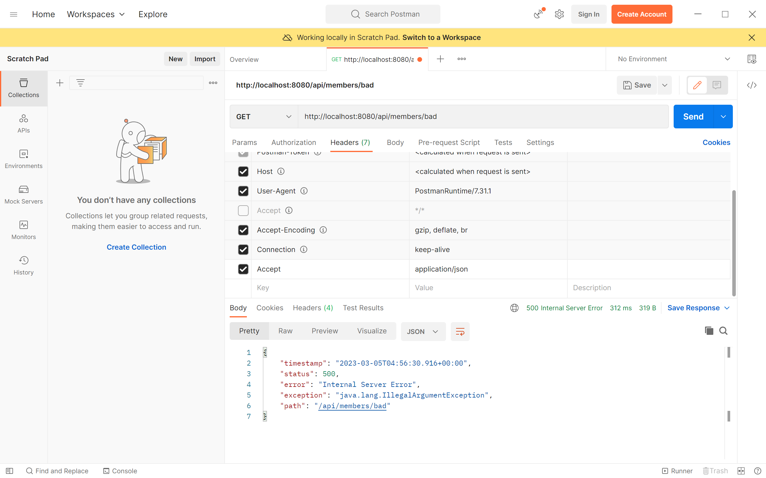
Task: Open History in the sidebar
Action: point(24,266)
